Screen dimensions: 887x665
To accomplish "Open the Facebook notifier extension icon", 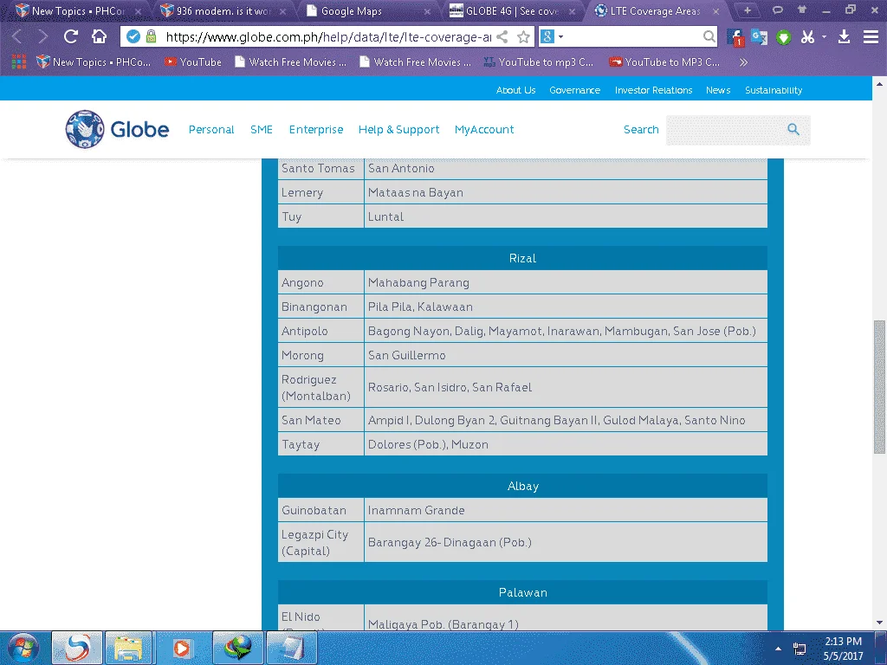I will (735, 37).
